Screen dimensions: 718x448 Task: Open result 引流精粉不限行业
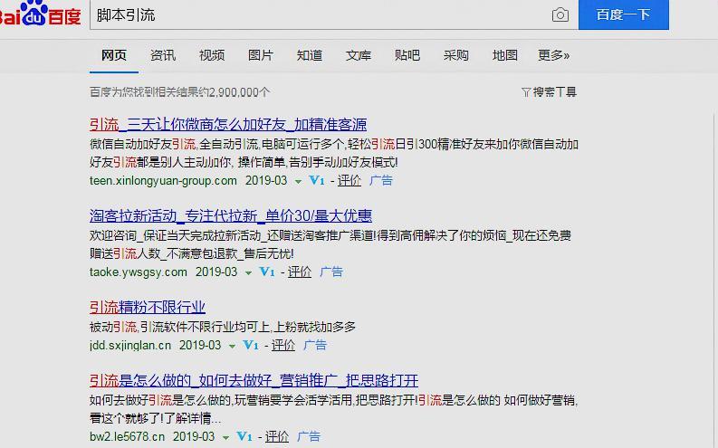coord(148,307)
